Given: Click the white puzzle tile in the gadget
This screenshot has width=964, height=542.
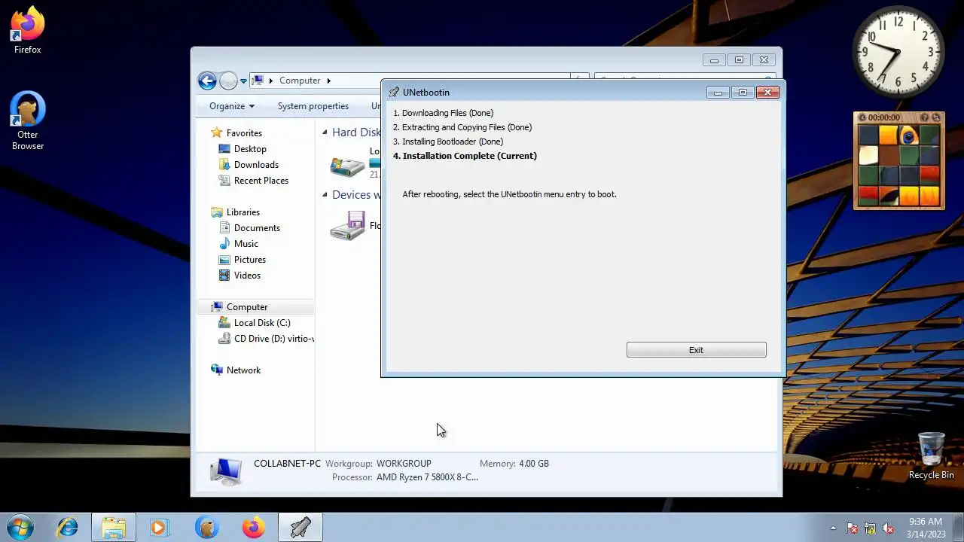Looking at the screenshot, I should coord(868,156).
